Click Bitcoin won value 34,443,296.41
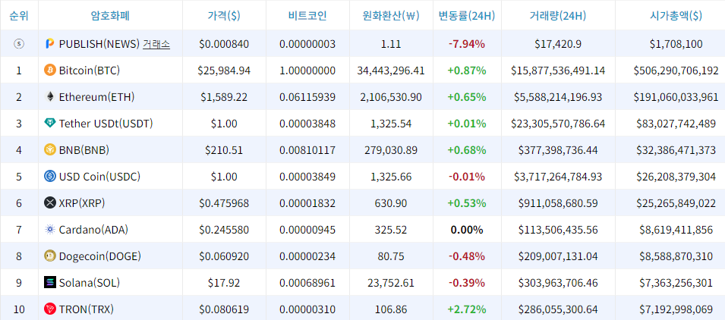The width and height of the screenshot is (725, 320). coord(391,71)
